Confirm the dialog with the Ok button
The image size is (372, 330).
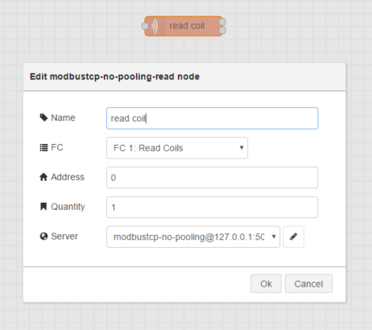266,283
